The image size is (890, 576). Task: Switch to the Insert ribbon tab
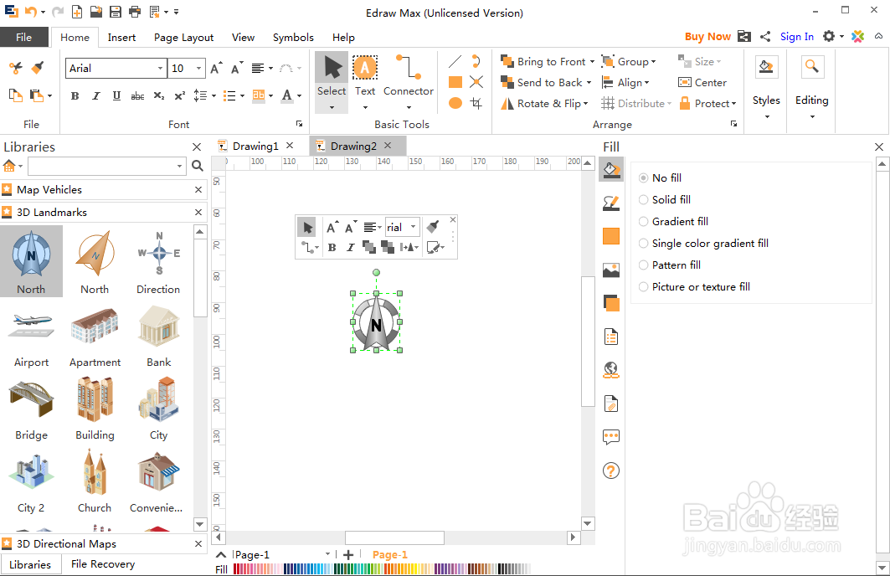(121, 38)
